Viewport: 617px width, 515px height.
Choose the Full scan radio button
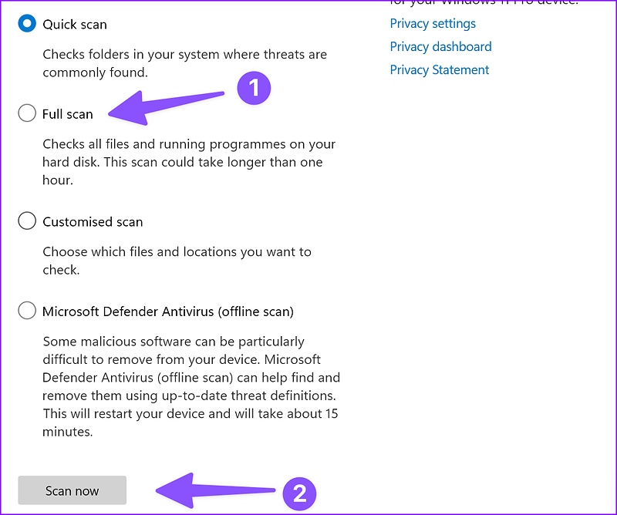27,113
